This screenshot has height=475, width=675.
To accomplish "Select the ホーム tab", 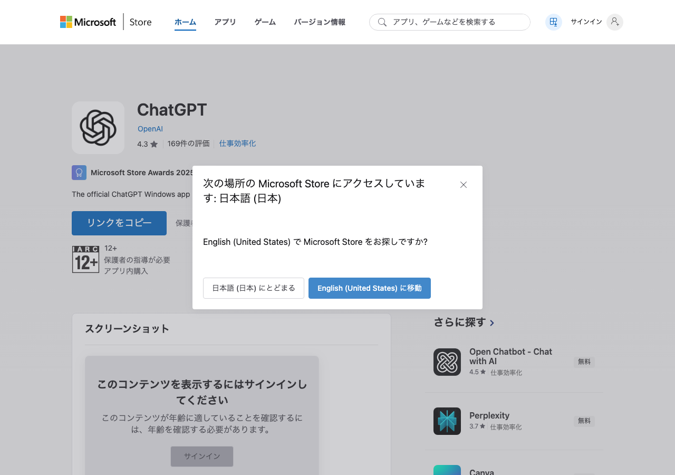I will coord(185,22).
